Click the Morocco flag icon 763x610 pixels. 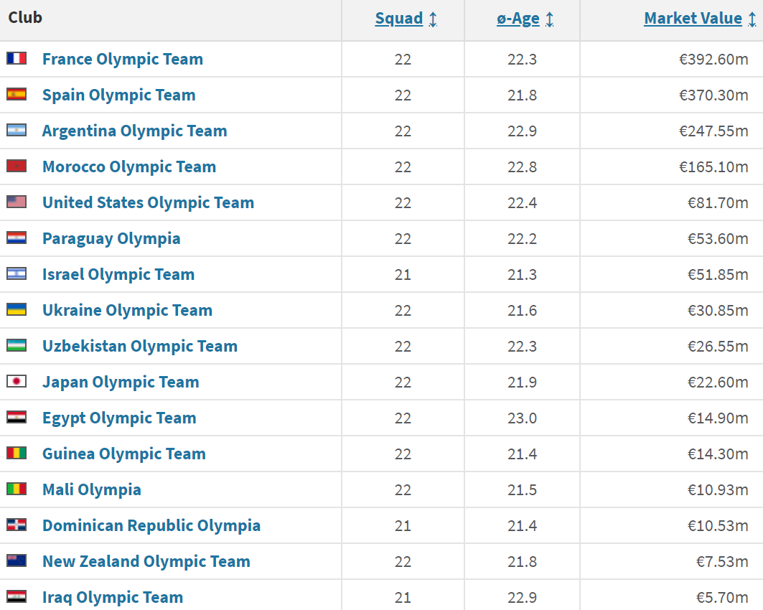[x=17, y=166]
